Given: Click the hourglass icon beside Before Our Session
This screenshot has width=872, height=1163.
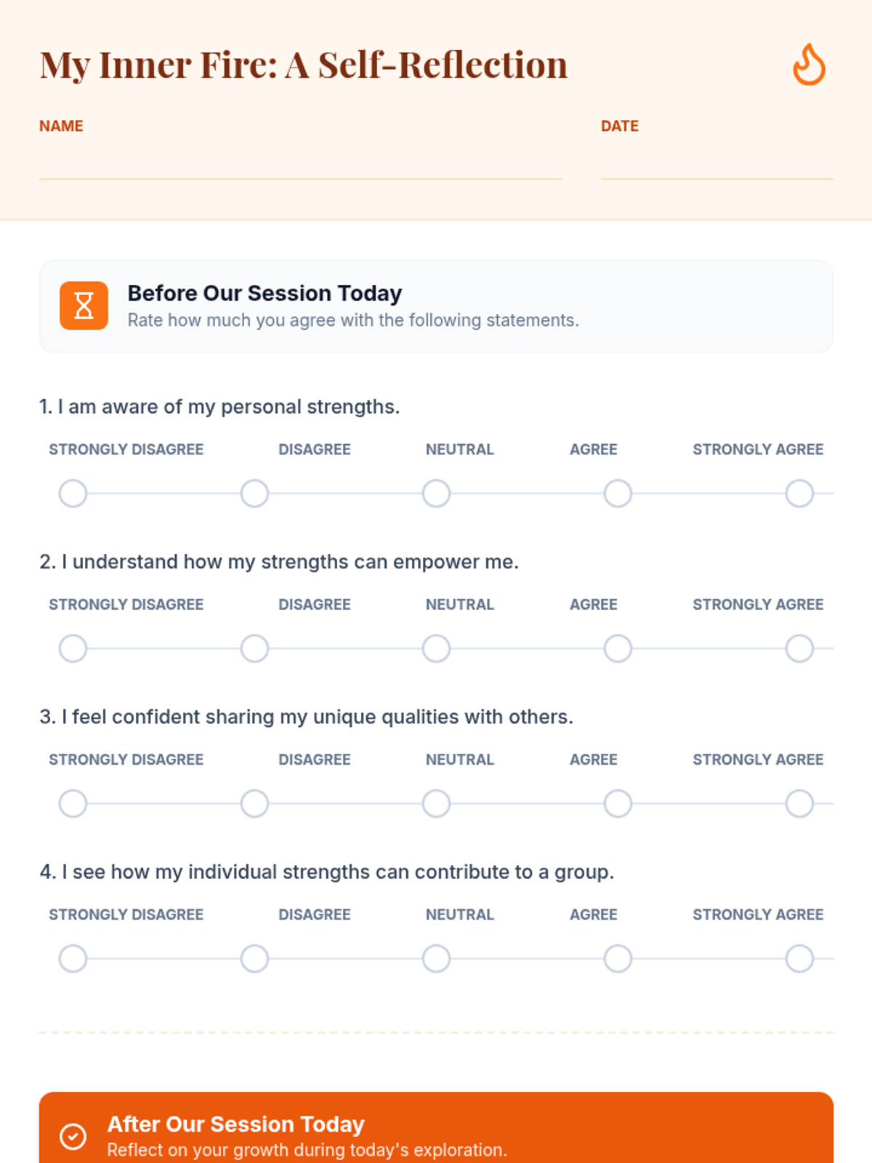Looking at the screenshot, I should pos(84,306).
